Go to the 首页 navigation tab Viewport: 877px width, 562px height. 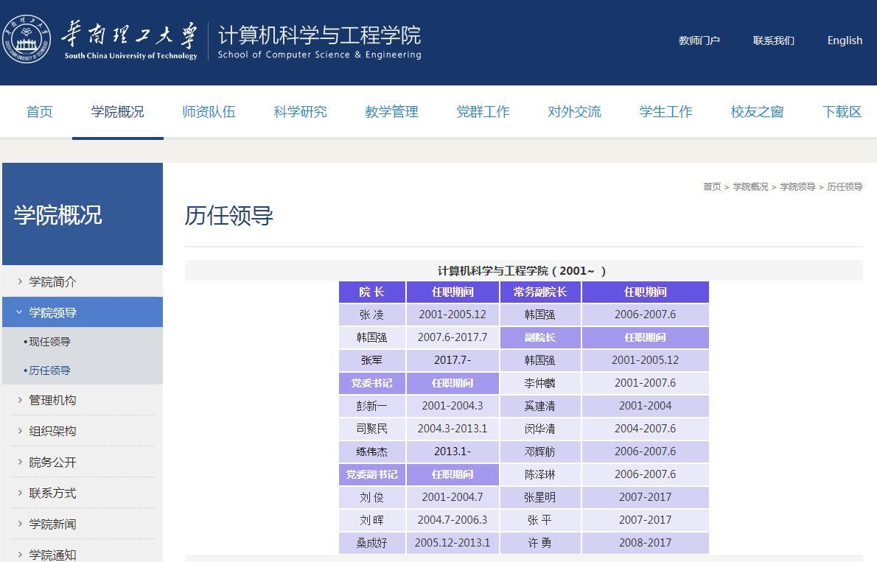click(40, 112)
